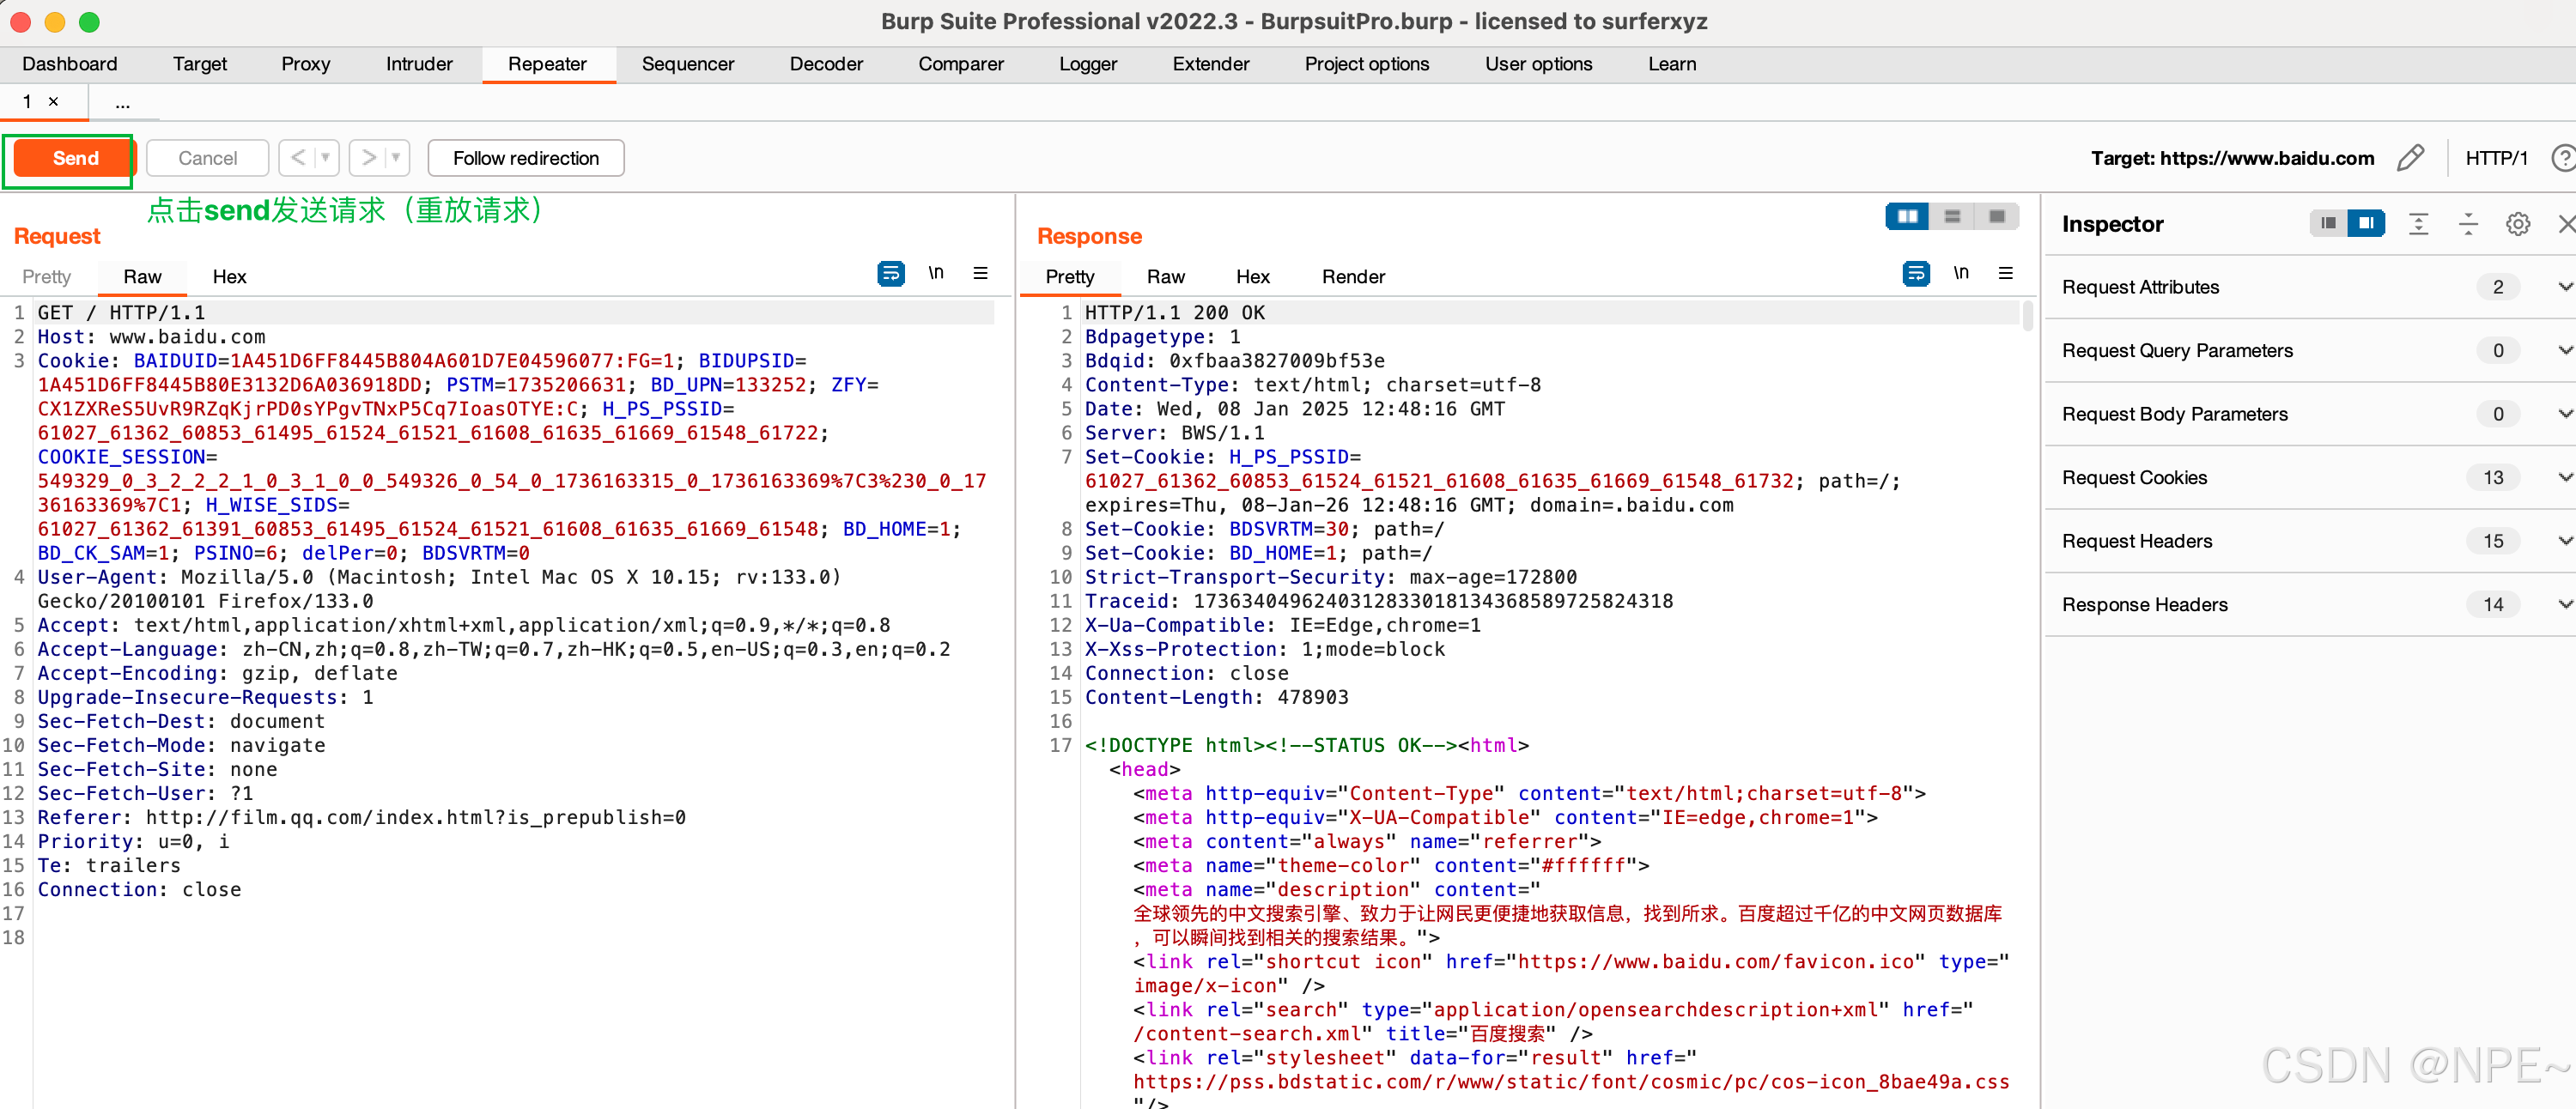
Task: Expand Request Cookies section in Inspector
Action: (x=2563, y=477)
